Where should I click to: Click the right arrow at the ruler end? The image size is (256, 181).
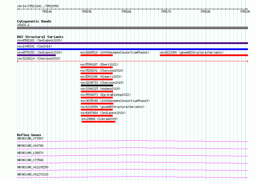247,9
